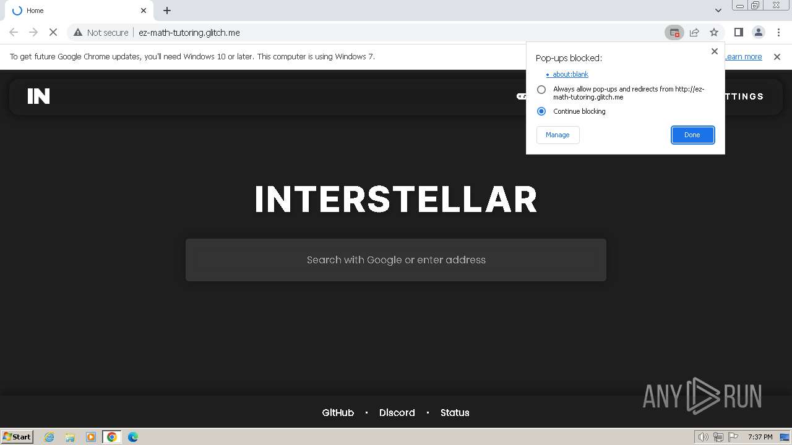This screenshot has height=445, width=792.
Task: Open the network tray icon
Action: pyautogui.click(x=718, y=437)
